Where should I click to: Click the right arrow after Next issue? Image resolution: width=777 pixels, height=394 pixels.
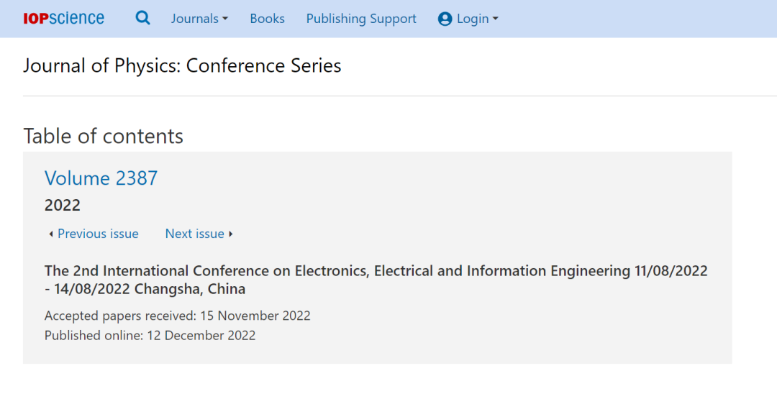click(x=230, y=234)
